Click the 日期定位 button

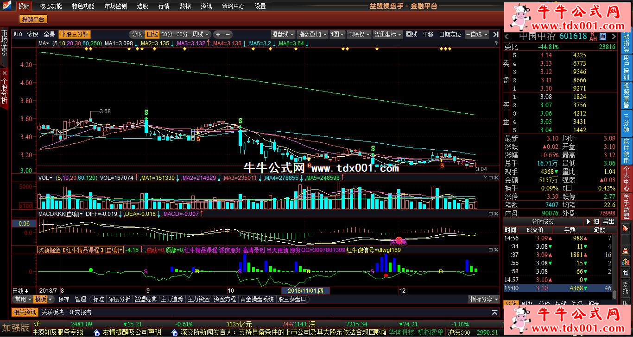[x=450, y=34]
